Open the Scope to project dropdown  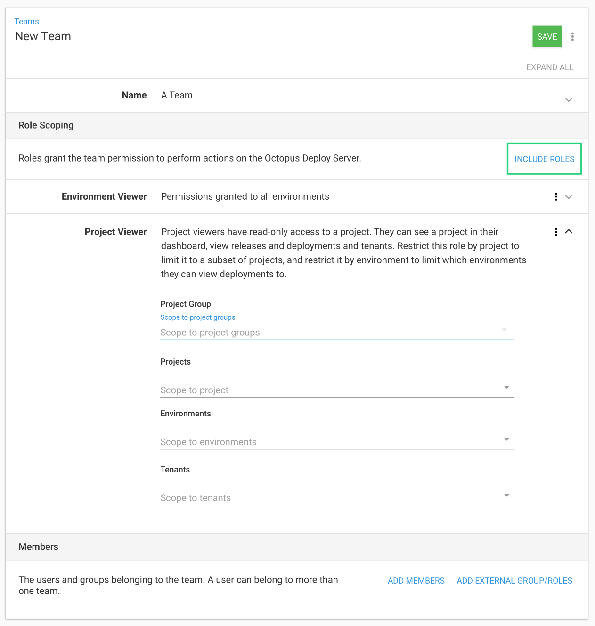325,390
